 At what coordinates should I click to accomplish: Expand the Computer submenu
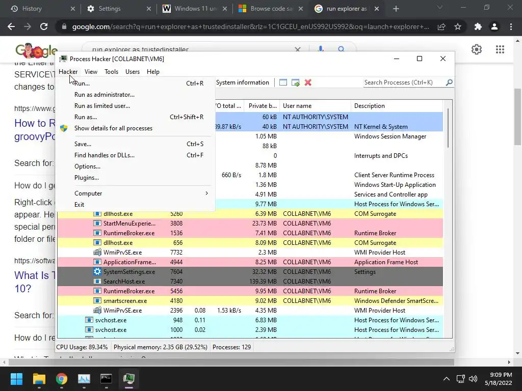(x=135, y=193)
